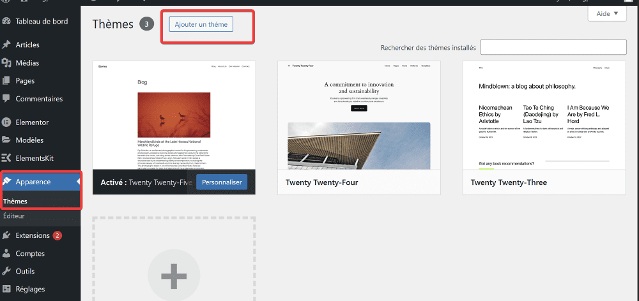Click the Réglages settings icon

tap(6, 290)
